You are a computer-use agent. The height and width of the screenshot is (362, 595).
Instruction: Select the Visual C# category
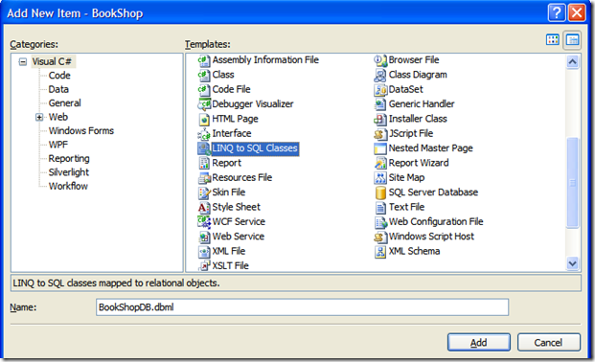52,61
